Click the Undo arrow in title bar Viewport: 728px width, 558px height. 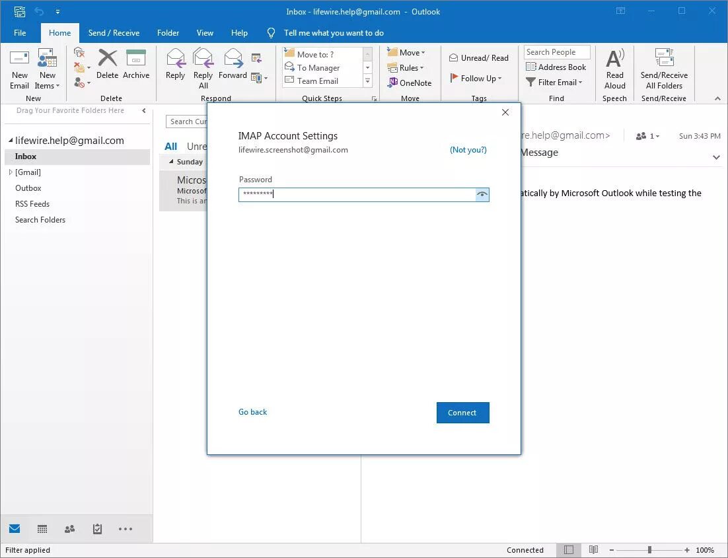coord(39,12)
